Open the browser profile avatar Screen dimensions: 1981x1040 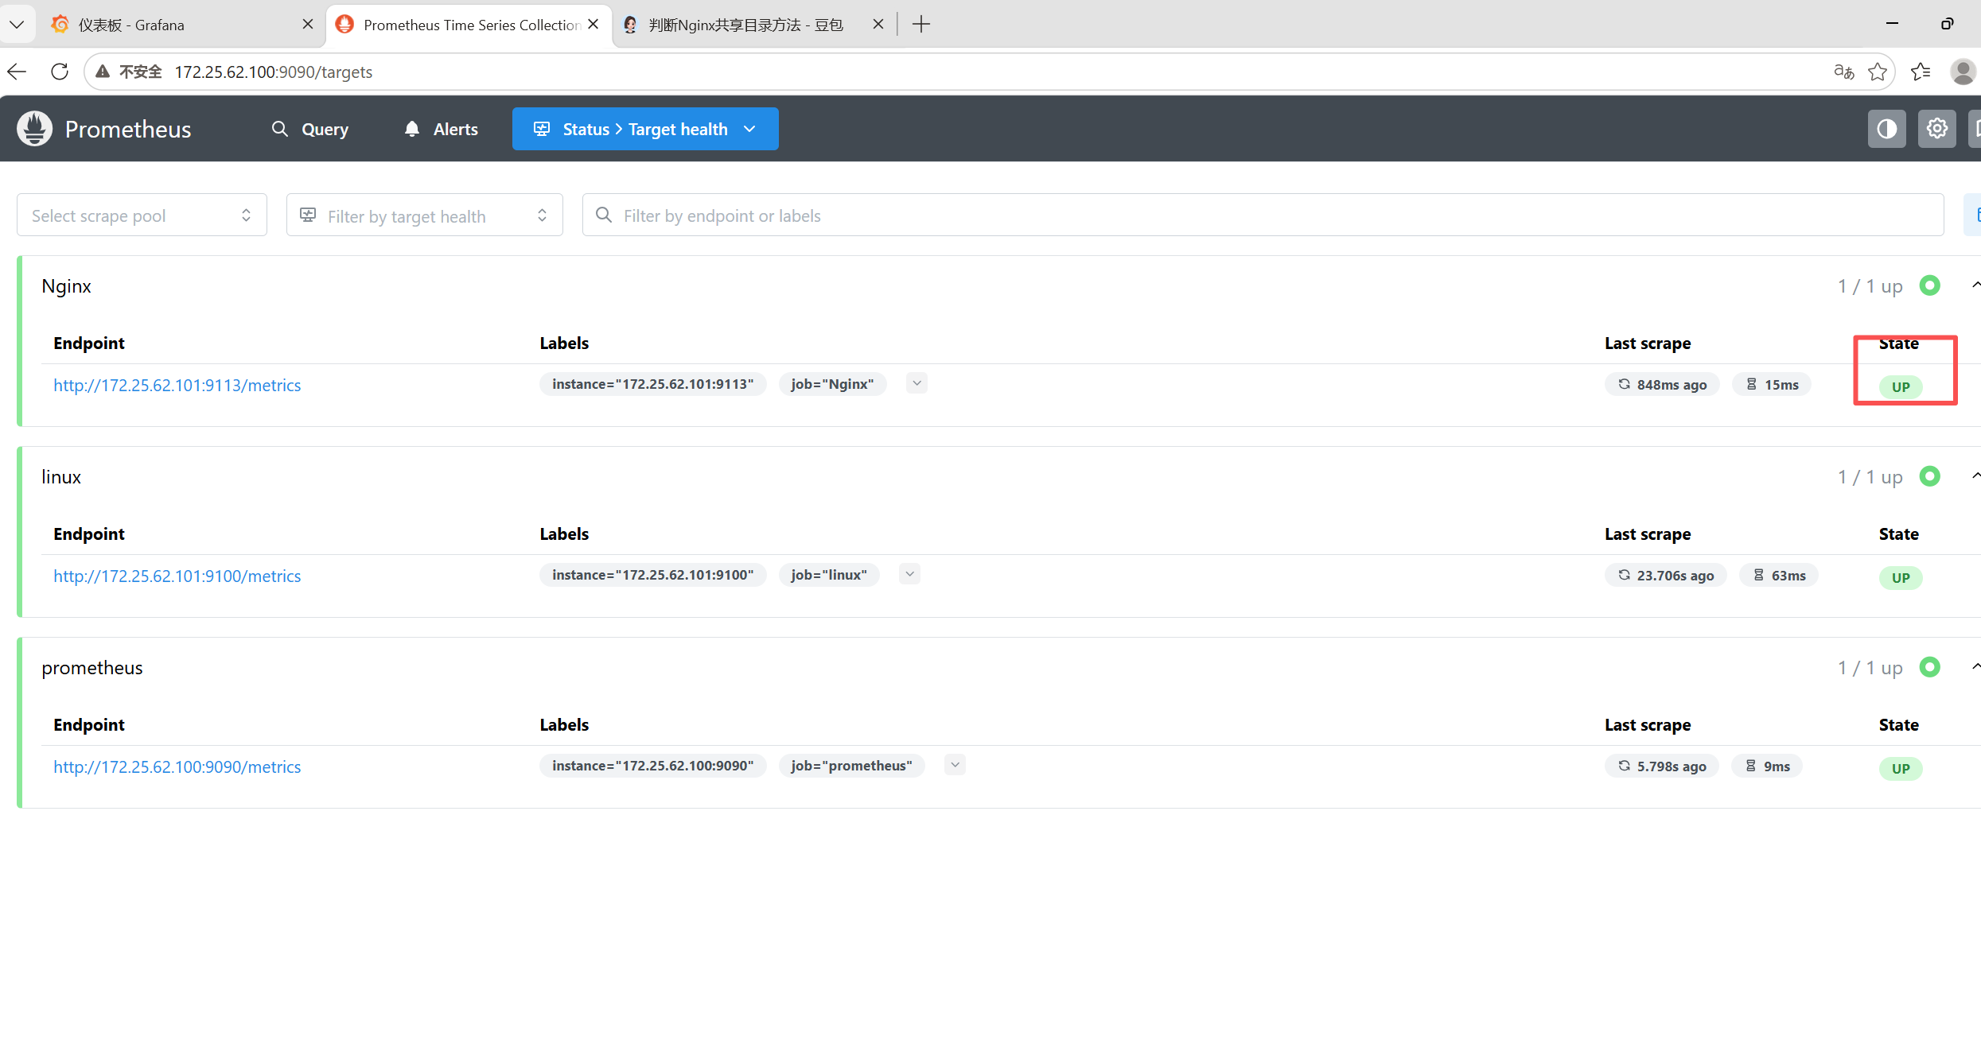click(x=1963, y=72)
